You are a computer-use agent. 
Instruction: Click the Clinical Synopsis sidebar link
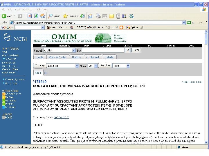tap(15, 80)
